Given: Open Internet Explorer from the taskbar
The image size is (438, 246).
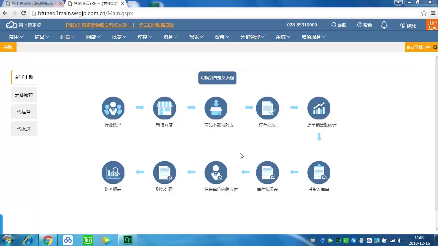Looking at the screenshot, I should click(x=28, y=240).
